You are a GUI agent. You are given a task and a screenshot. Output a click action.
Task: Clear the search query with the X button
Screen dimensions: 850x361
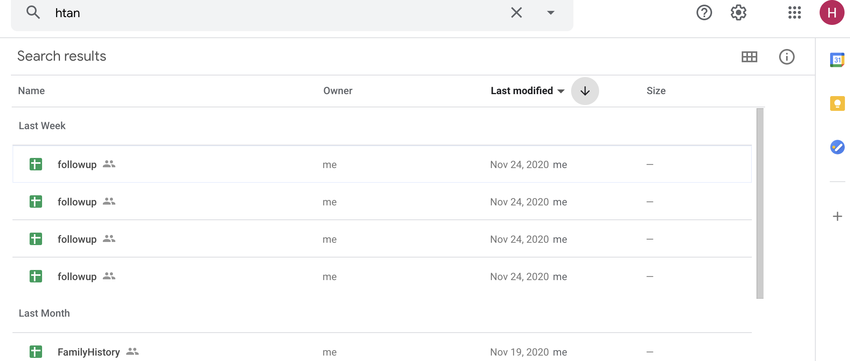pos(516,12)
